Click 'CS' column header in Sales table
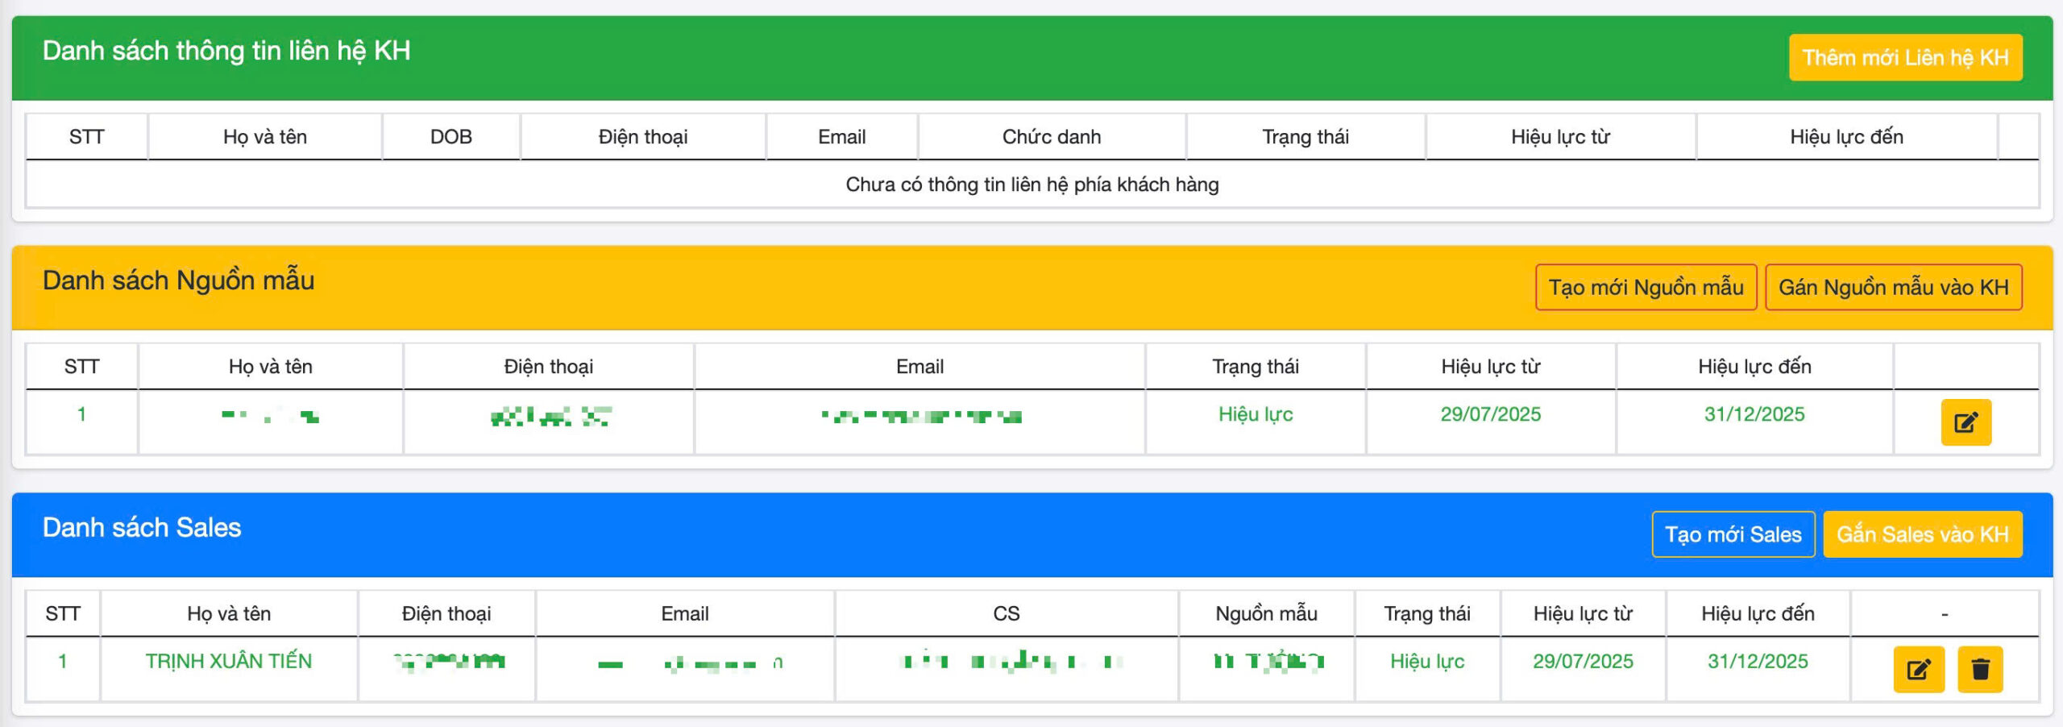Image resolution: width=2063 pixels, height=727 pixels. click(1006, 613)
